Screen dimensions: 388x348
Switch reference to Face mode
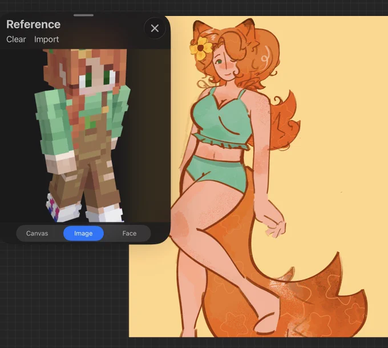130,233
